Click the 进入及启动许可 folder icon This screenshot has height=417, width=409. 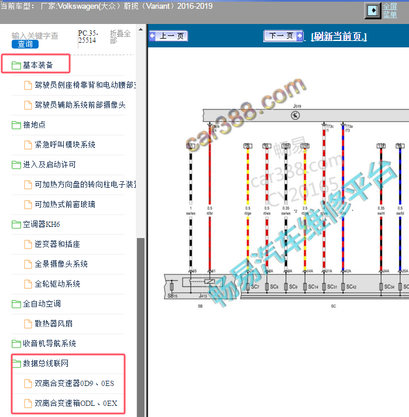point(16,164)
